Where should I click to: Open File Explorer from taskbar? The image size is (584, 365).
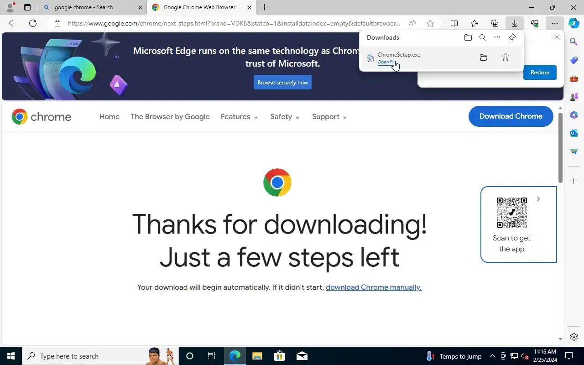257,356
